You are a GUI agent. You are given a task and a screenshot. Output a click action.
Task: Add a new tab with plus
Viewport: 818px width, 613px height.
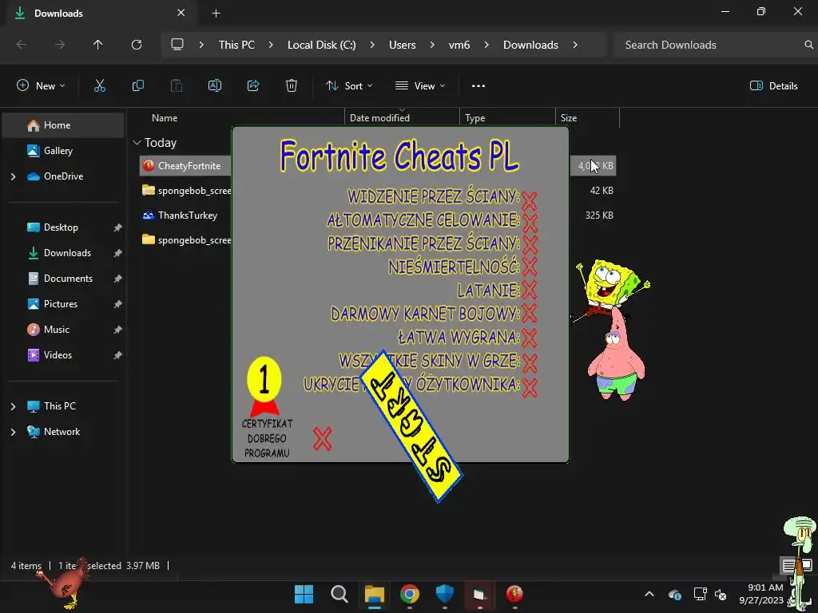pyautogui.click(x=216, y=13)
